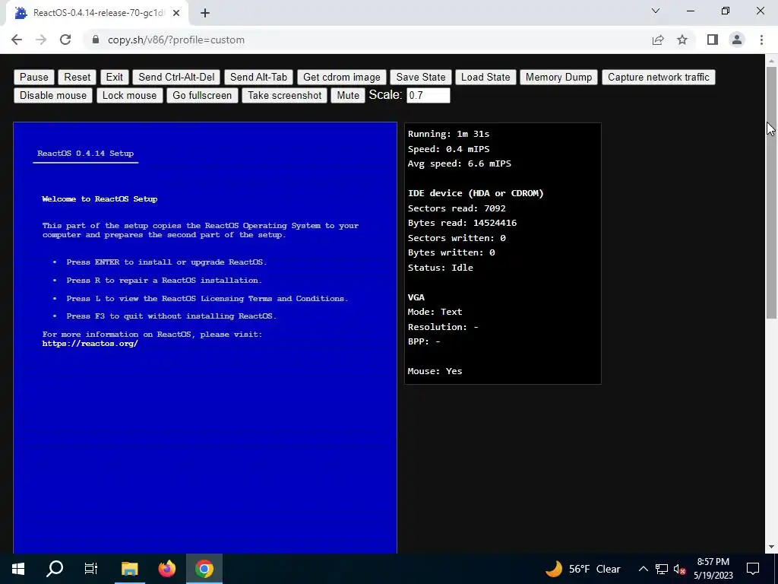Click 'Avg speed: 6.6 mIPS' line
The image size is (778, 584).
point(460,163)
